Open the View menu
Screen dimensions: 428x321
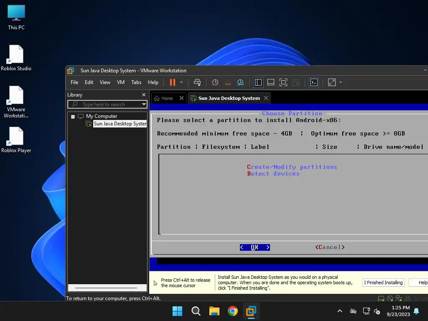tap(105, 82)
